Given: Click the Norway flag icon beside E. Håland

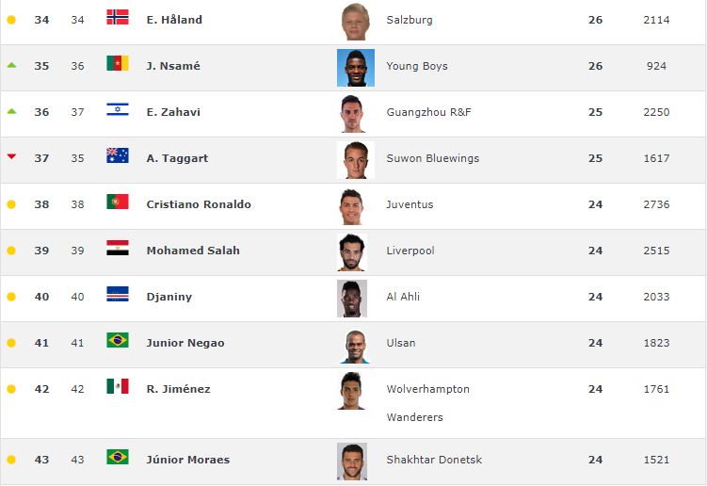Looking at the screenshot, I should (118, 17).
